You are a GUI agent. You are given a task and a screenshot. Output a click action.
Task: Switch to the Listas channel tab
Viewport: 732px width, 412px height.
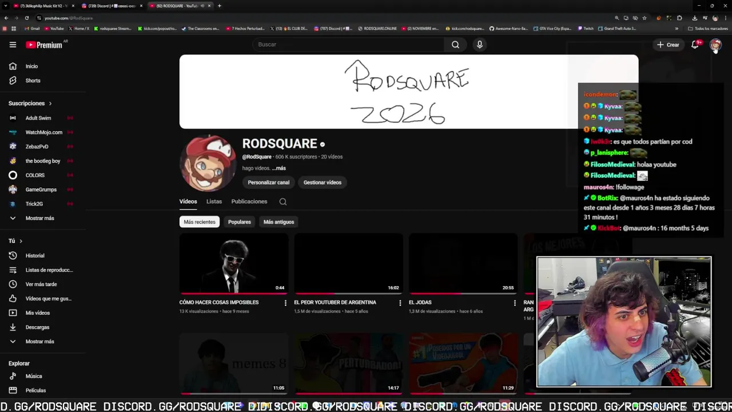point(214,201)
